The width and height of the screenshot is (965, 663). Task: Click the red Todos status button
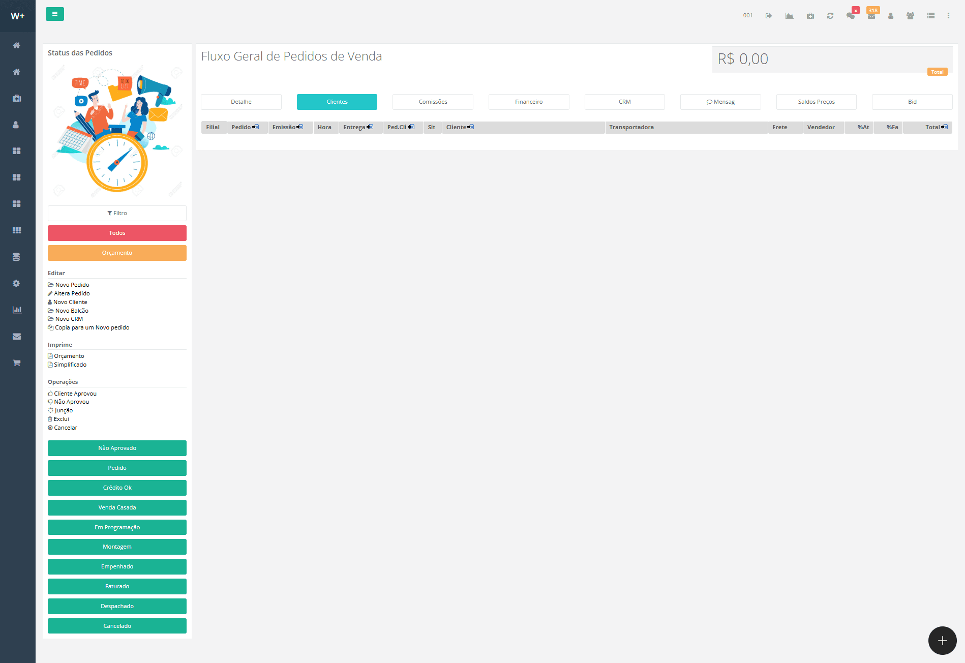click(x=117, y=233)
